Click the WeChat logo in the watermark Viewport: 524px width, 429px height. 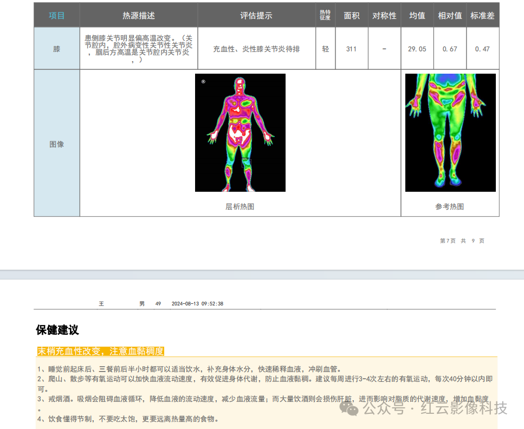(352, 407)
